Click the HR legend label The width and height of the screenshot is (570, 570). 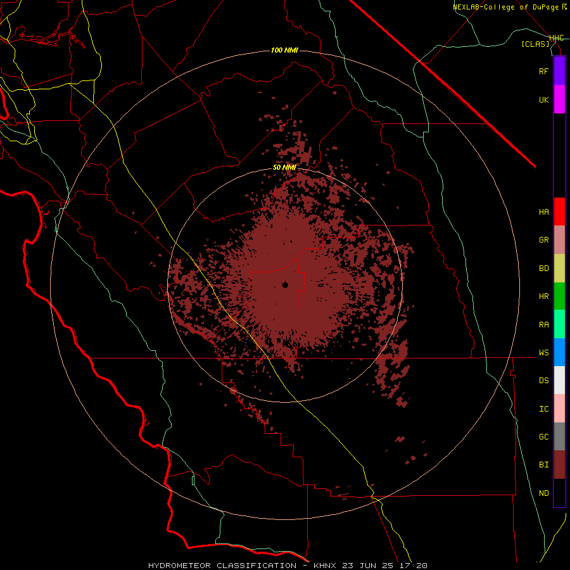click(543, 296)
